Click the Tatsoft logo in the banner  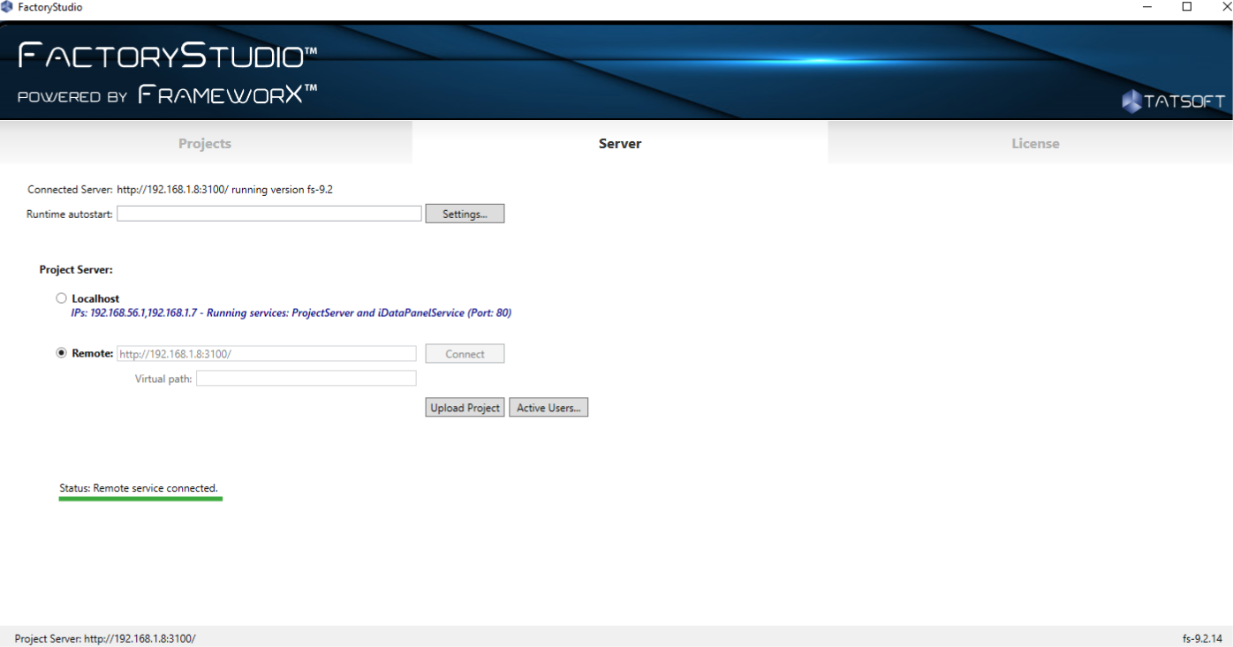pyautogui.click(x=1173, y=101)
